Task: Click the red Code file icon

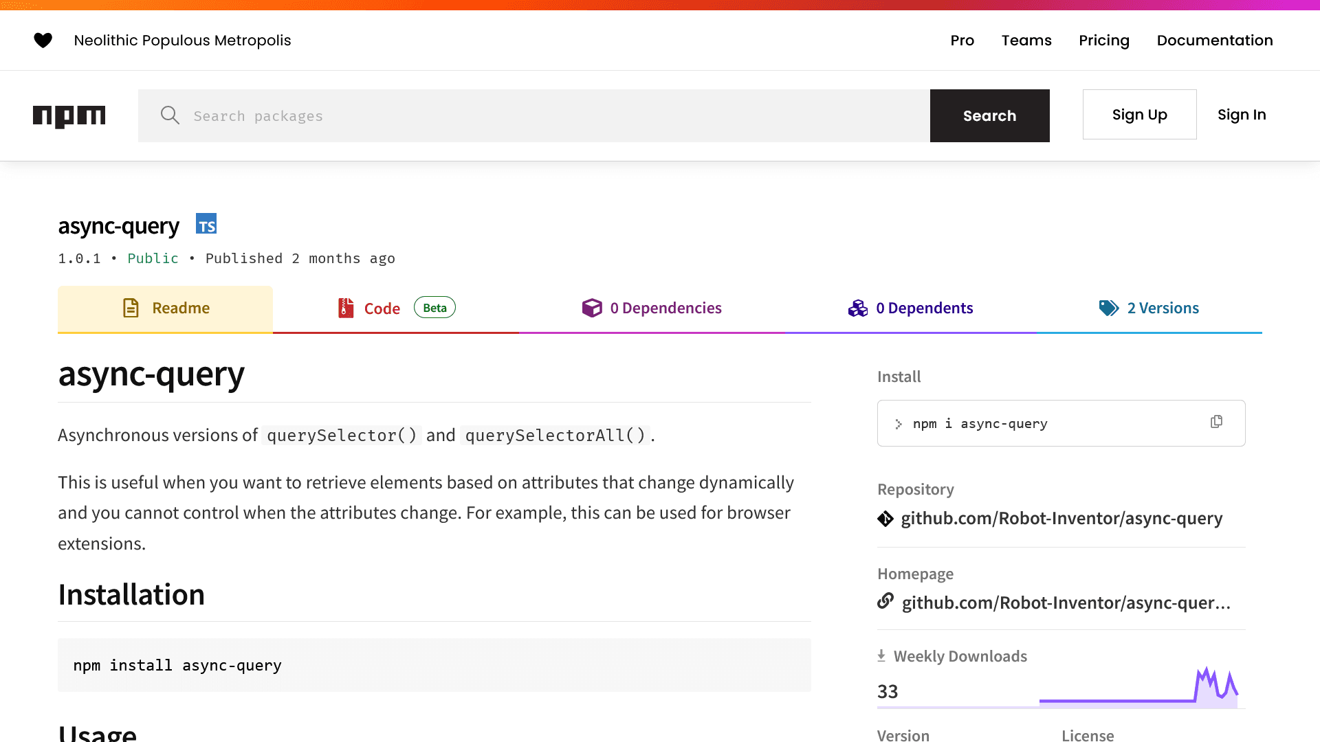Action: pyautogui.click(x=346, y=308)
